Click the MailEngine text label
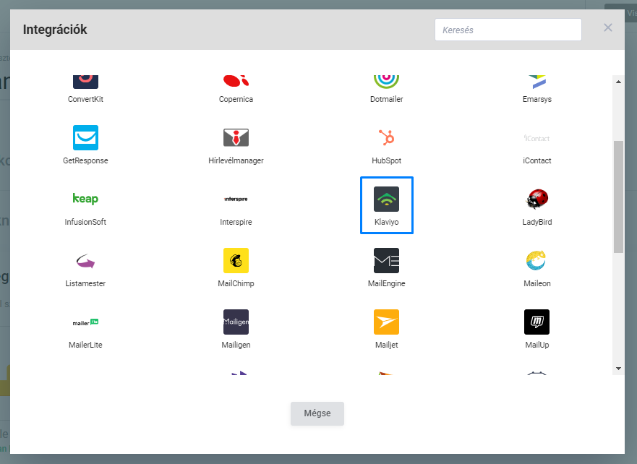The width and height of the screenshot is (637, 464). (386, 283)
